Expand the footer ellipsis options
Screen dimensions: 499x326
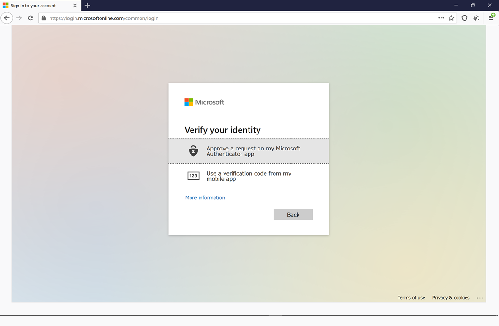[x=480, y=298]
